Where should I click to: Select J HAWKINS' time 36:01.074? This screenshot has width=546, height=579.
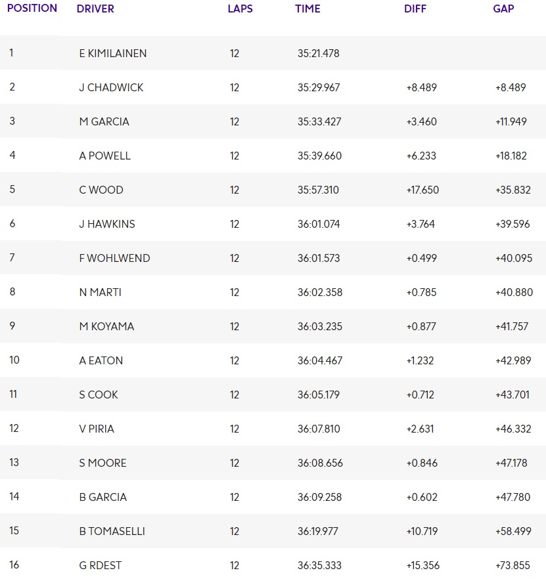[x=319, y=224]
